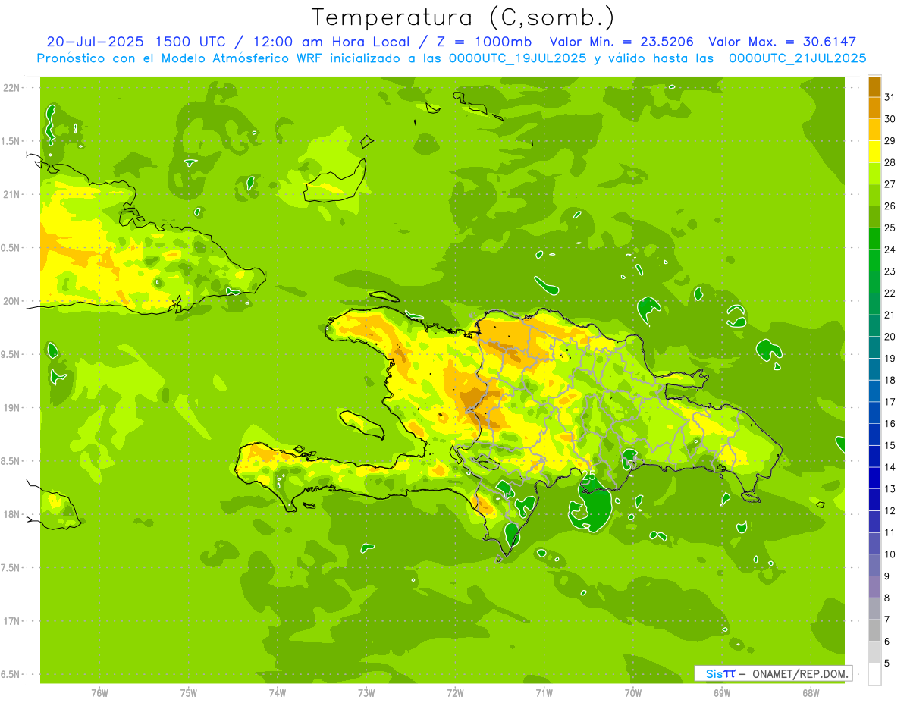This screenshot has width=910, height=703.
Task: Click the 69W longitude axis label
Action: [x=722, y=692]
